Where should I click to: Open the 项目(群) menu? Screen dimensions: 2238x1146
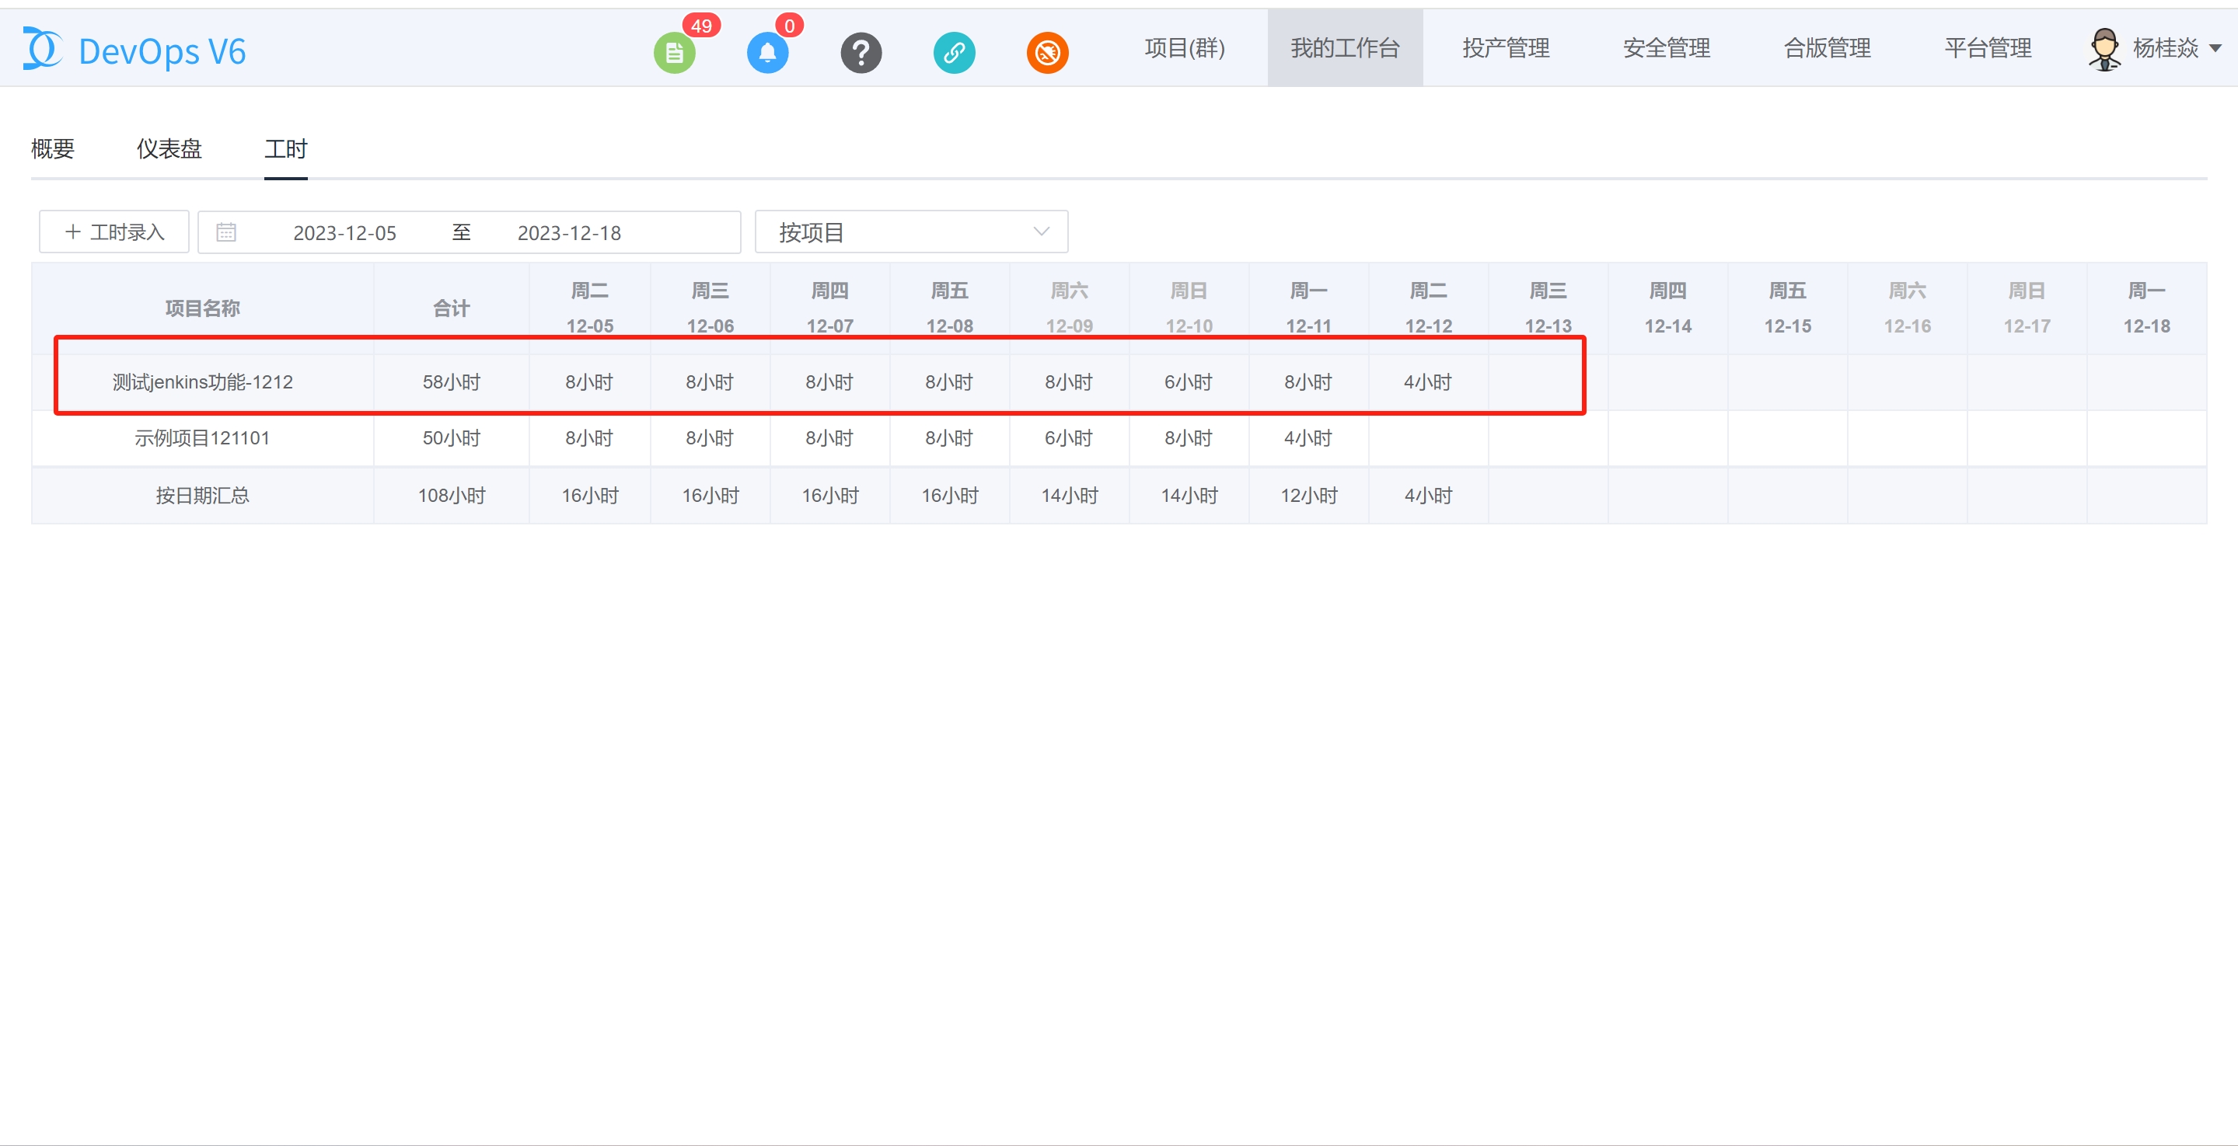(1184, 49)
